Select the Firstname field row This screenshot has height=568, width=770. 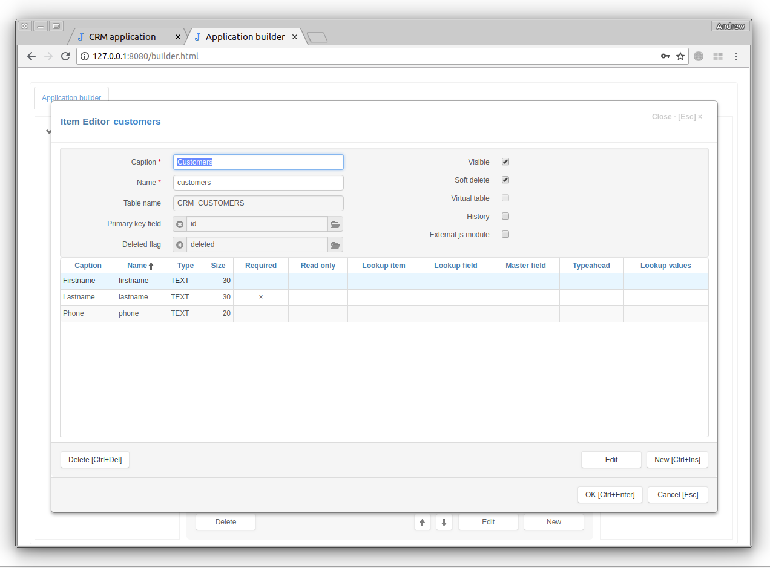coord(384,281)
